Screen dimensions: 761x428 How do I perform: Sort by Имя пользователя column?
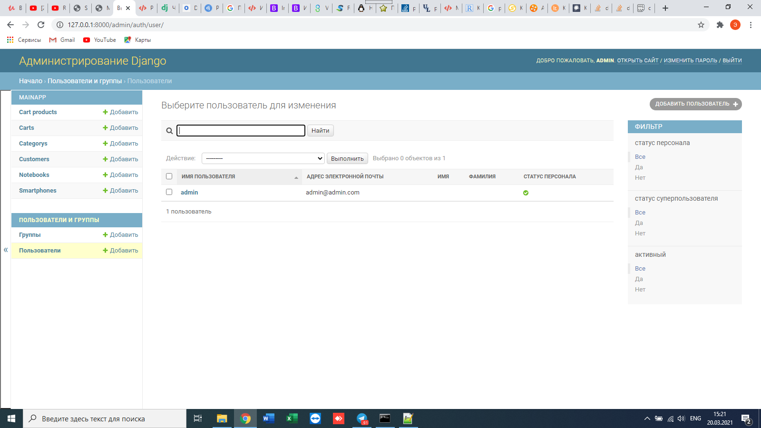pyautogui.click(x=208, y=176)
